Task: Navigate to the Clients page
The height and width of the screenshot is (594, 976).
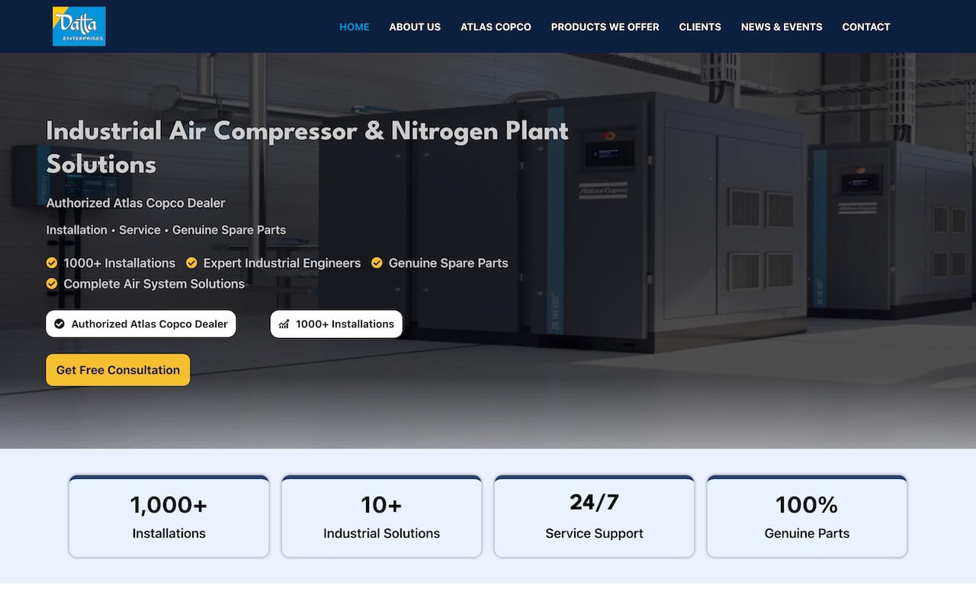Action: tap(700, 27)
